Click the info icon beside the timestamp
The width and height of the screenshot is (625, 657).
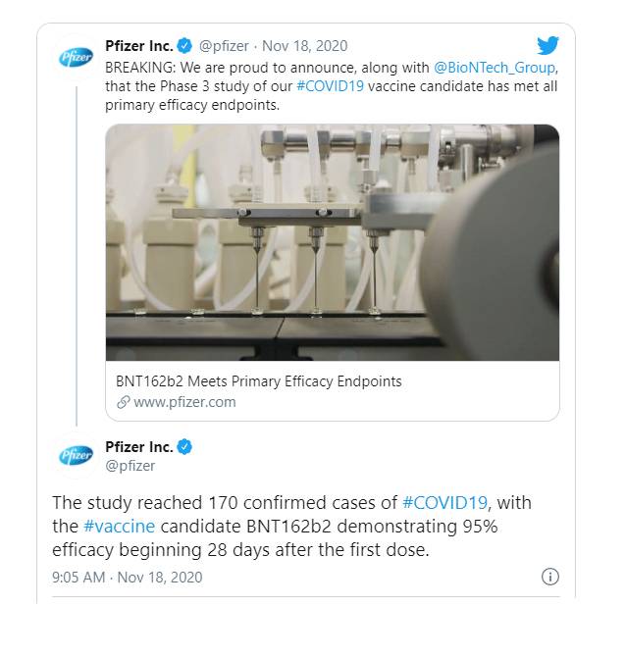(x=550, y=577)
